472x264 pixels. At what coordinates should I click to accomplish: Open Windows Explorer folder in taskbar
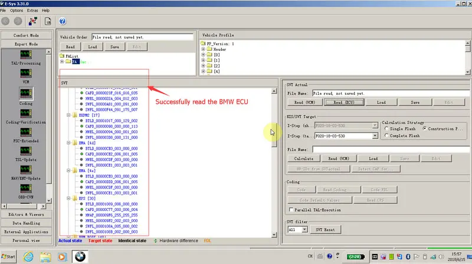pyautogui.click(x=45, y=257)
